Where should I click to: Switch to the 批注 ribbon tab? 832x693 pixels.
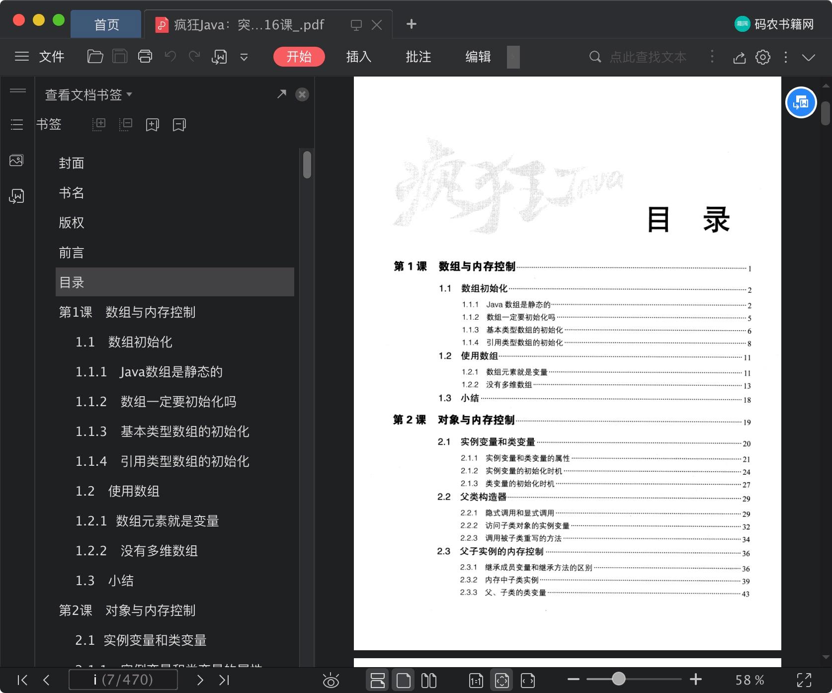(x=418, y=57)
